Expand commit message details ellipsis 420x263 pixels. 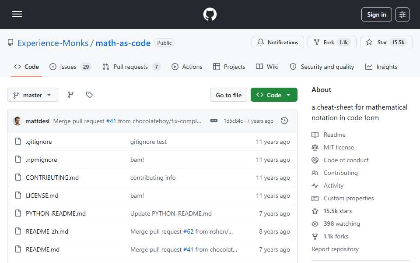[x=214, y=121]
